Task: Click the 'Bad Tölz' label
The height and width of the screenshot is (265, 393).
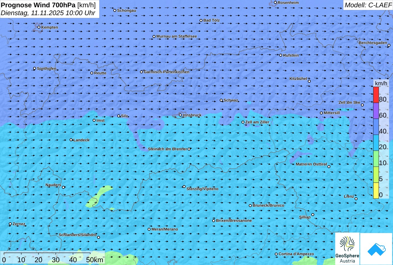Action: [x=211, y=20]
